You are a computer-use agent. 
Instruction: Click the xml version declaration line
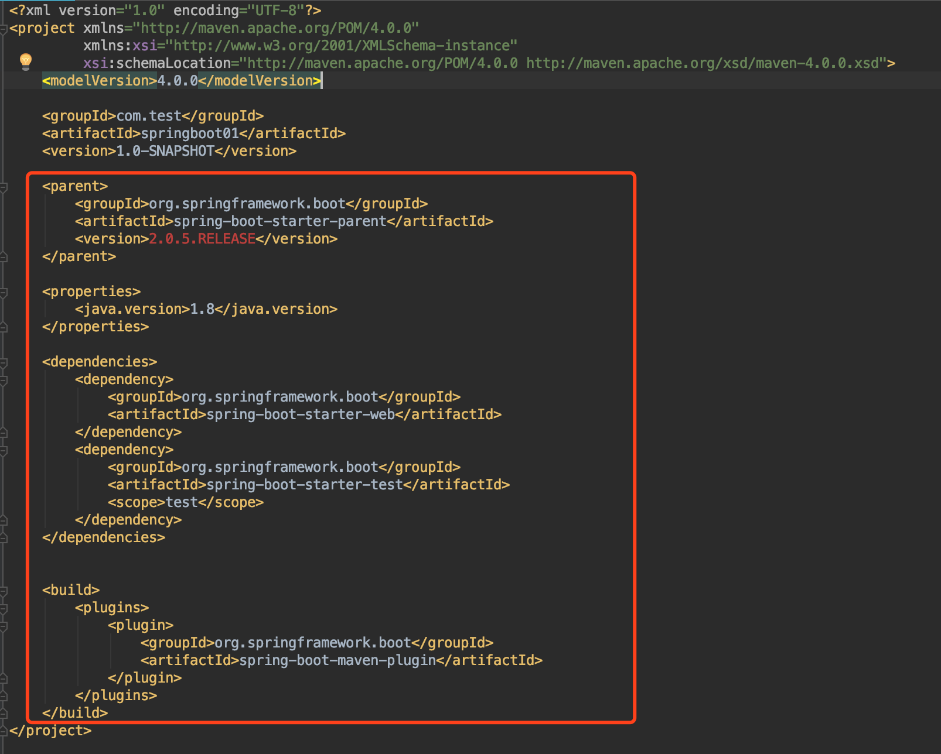(x=165, y=11)
